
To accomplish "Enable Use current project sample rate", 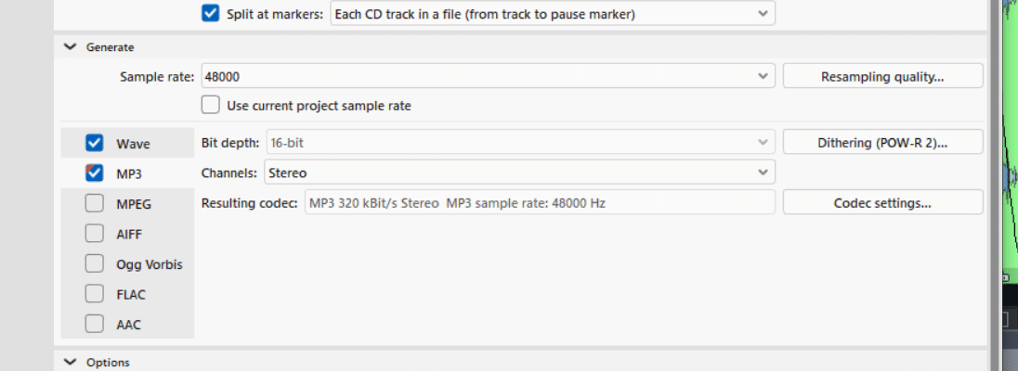I will tap(211, 105).
